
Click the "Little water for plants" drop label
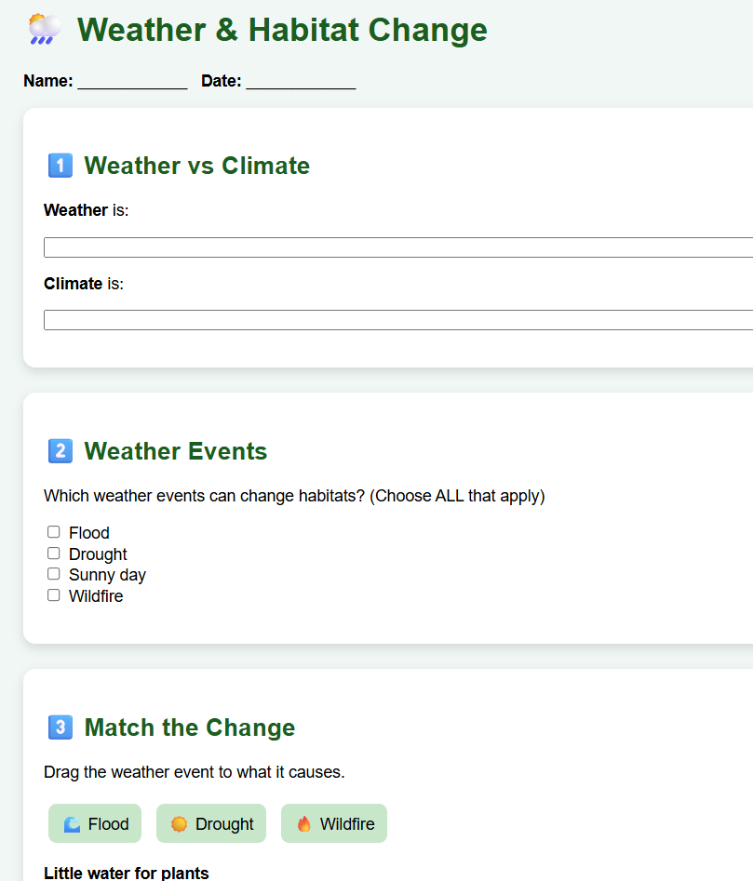pyautogui.click(x=127, y=873)
